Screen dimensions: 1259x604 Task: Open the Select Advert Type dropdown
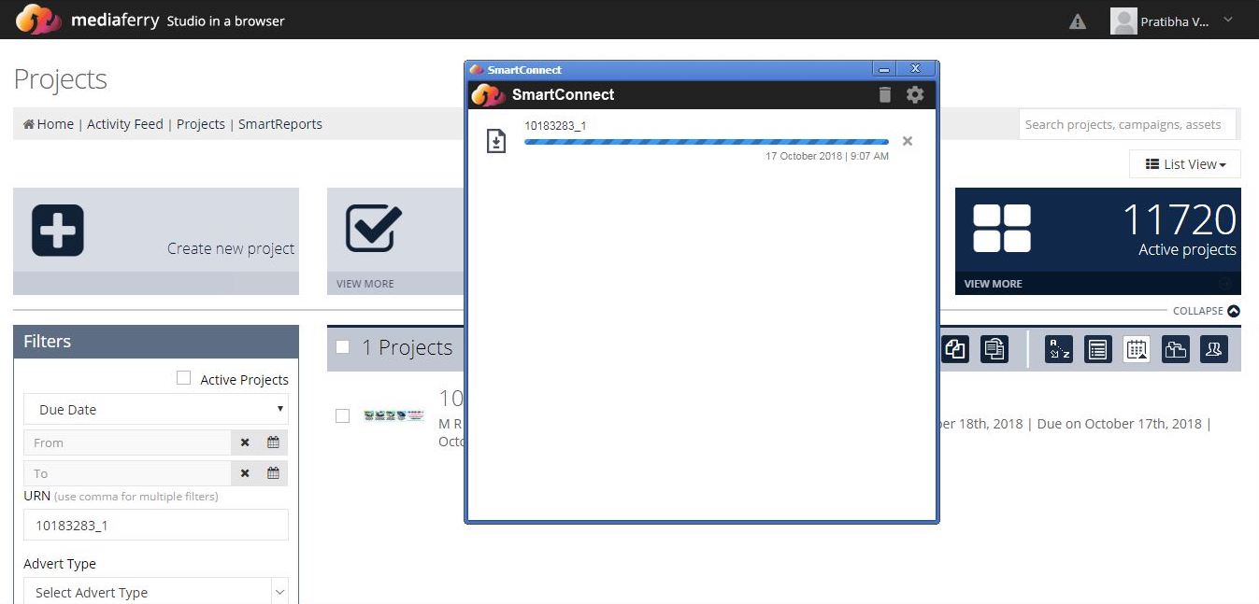156,592
